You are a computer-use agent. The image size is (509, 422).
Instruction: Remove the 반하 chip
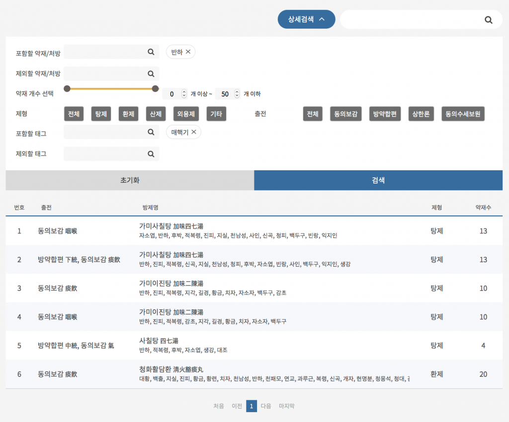188,52
